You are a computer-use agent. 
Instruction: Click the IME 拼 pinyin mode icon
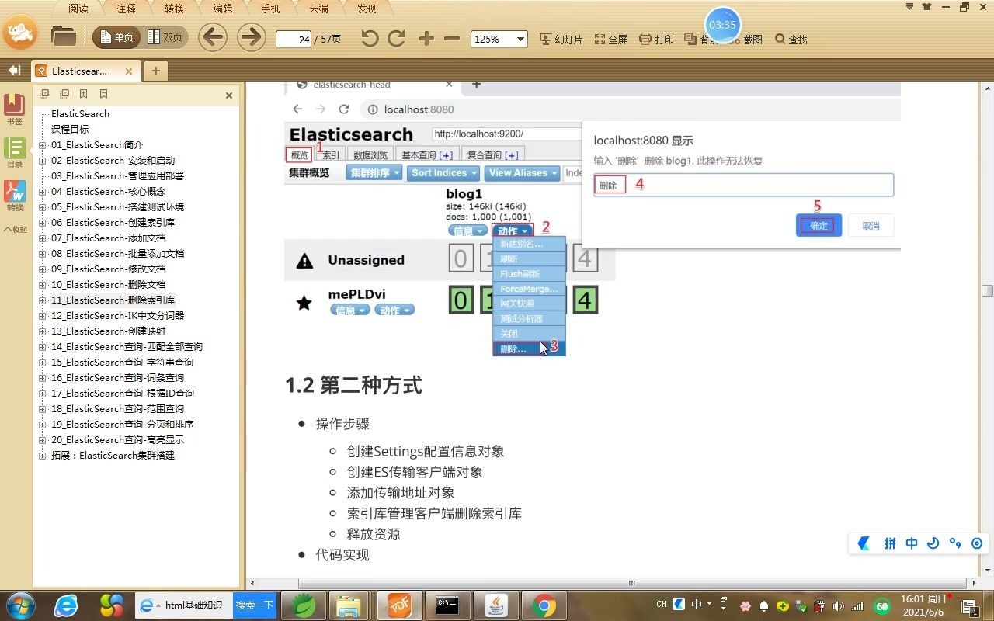890,543
